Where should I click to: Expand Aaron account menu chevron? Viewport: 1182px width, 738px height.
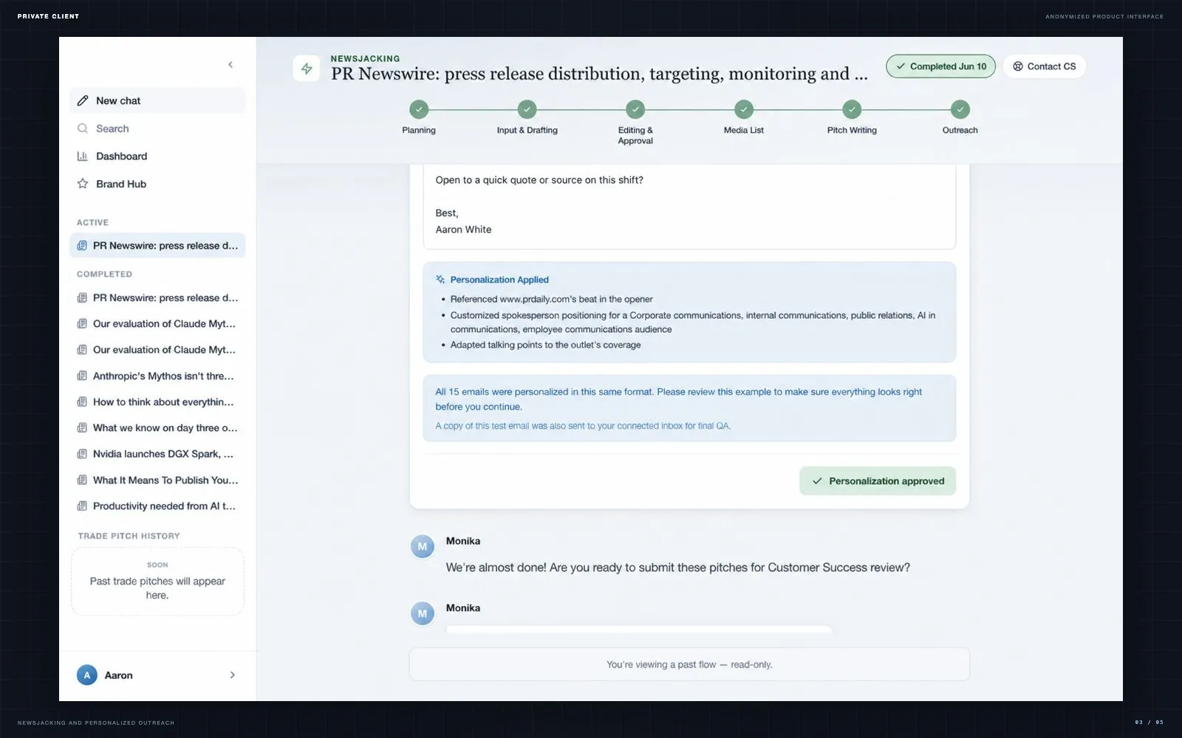(233, 675)
